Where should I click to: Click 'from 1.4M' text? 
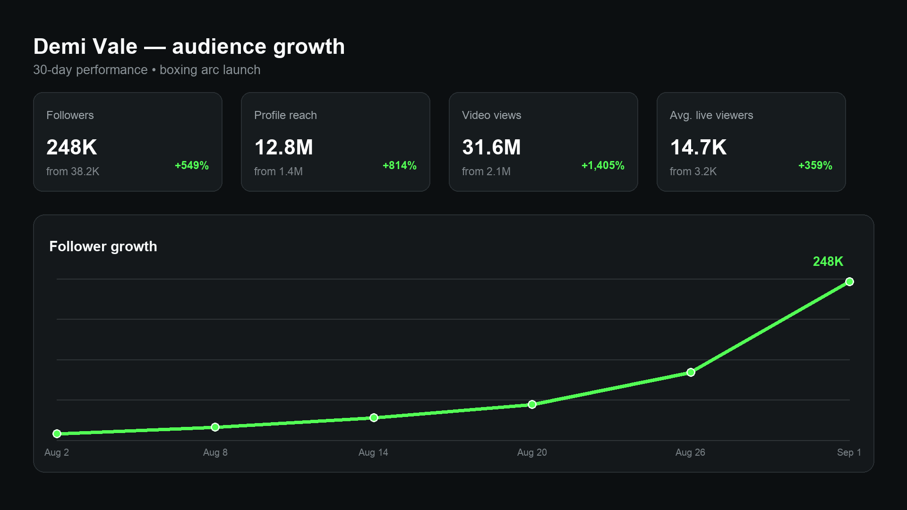[278, 171]
